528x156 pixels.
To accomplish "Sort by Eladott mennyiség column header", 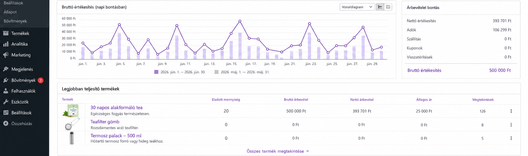I will (226, 99).
